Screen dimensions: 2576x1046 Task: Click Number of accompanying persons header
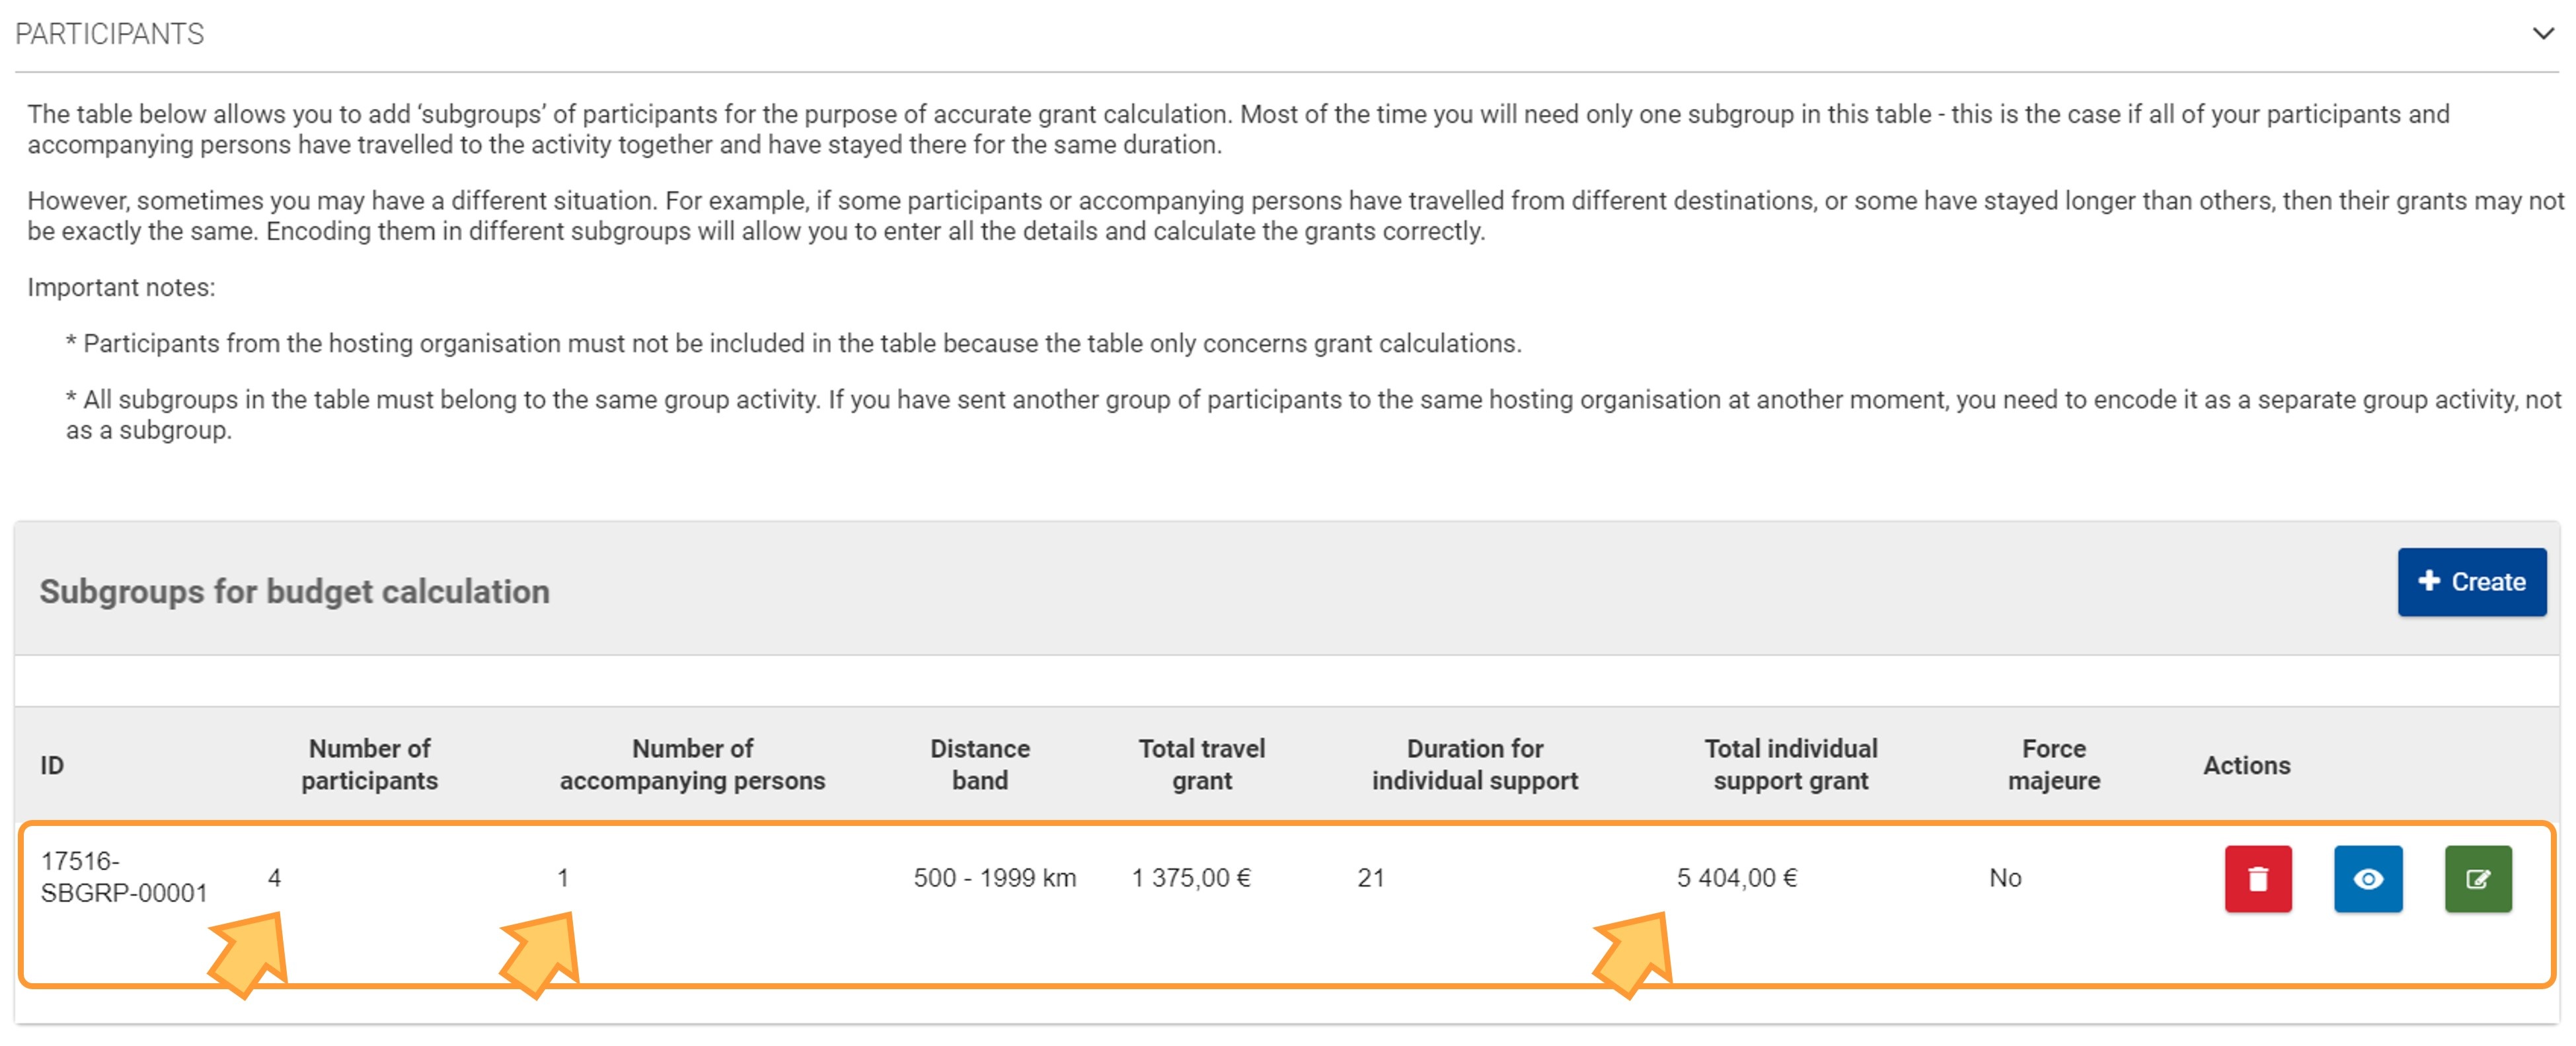pos(692,765)
